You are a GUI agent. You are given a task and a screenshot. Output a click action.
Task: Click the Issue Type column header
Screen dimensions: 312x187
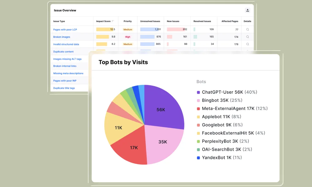(x=59, y=21)
